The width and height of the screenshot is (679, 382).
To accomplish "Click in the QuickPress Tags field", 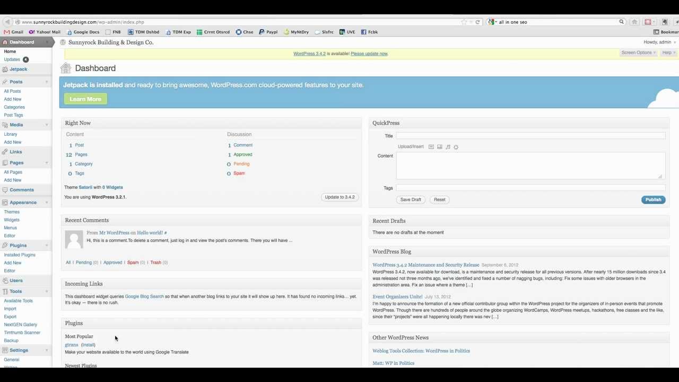I will pyautogui.click(x=530, y=188).
